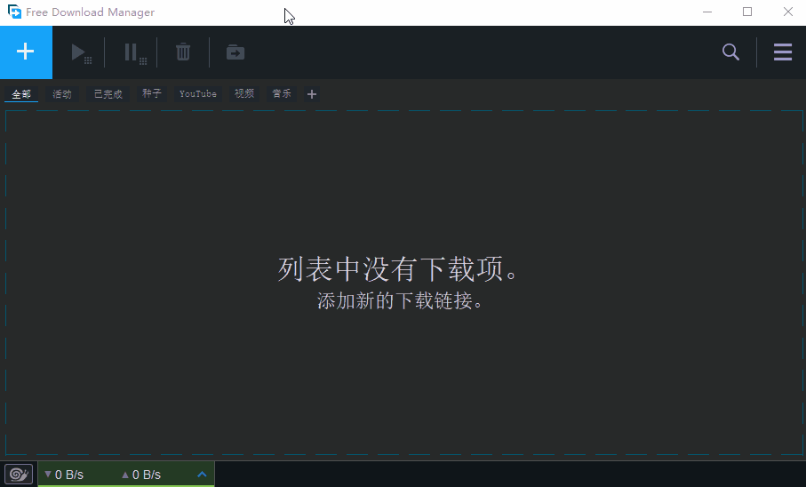The height and width of the screenshot is (487, 806).
Task: Switch to the YouTube tab
Action: click(198, 93)
